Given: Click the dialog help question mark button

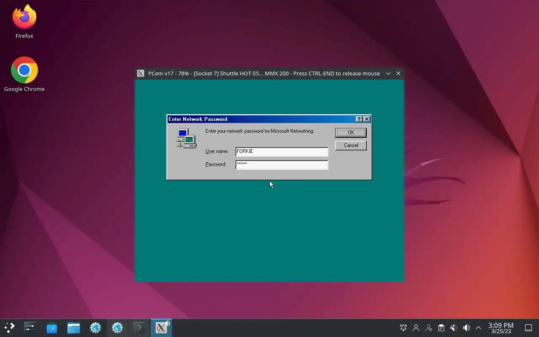Looking at the screenshot, I should coord(359,119).
